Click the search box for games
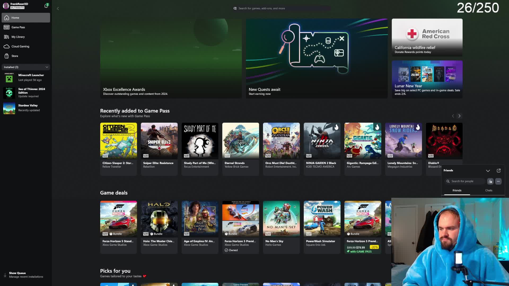Screen dimensions: 509x286 282,8
